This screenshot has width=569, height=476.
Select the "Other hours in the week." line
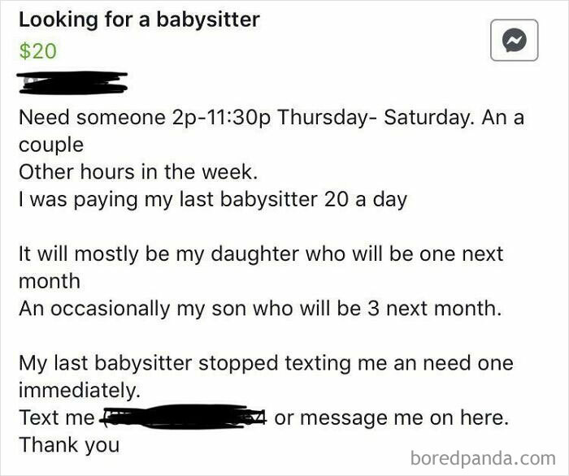click(138, 172)
